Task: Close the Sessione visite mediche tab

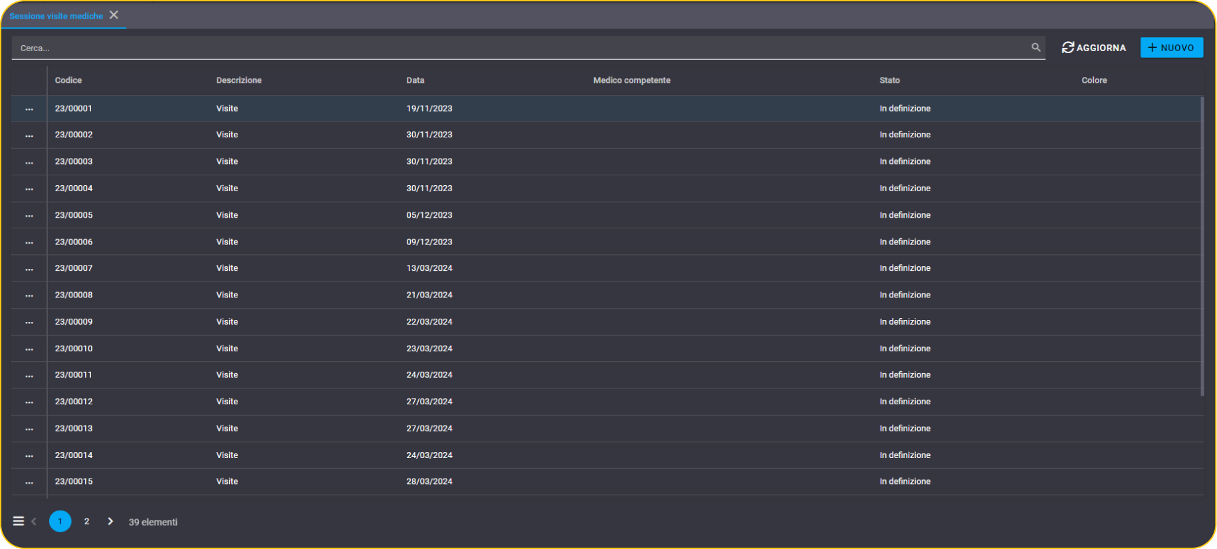Action: pyautogui.click(x=114, y=15)
